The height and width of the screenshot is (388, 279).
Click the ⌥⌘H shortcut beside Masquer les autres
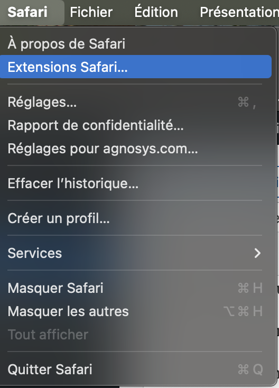(243, 311)
